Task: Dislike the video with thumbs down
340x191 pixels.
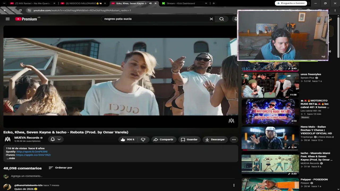Action: pyautogui.click(x=143, y=140)
